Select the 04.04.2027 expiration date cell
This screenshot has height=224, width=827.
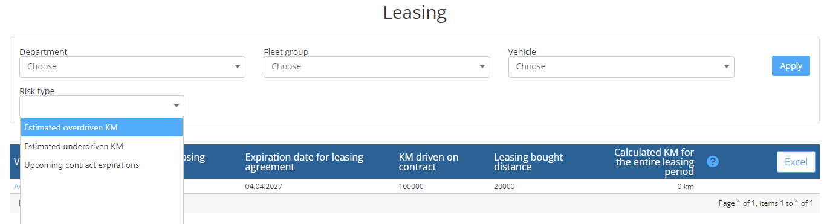(x=264, y=187)
